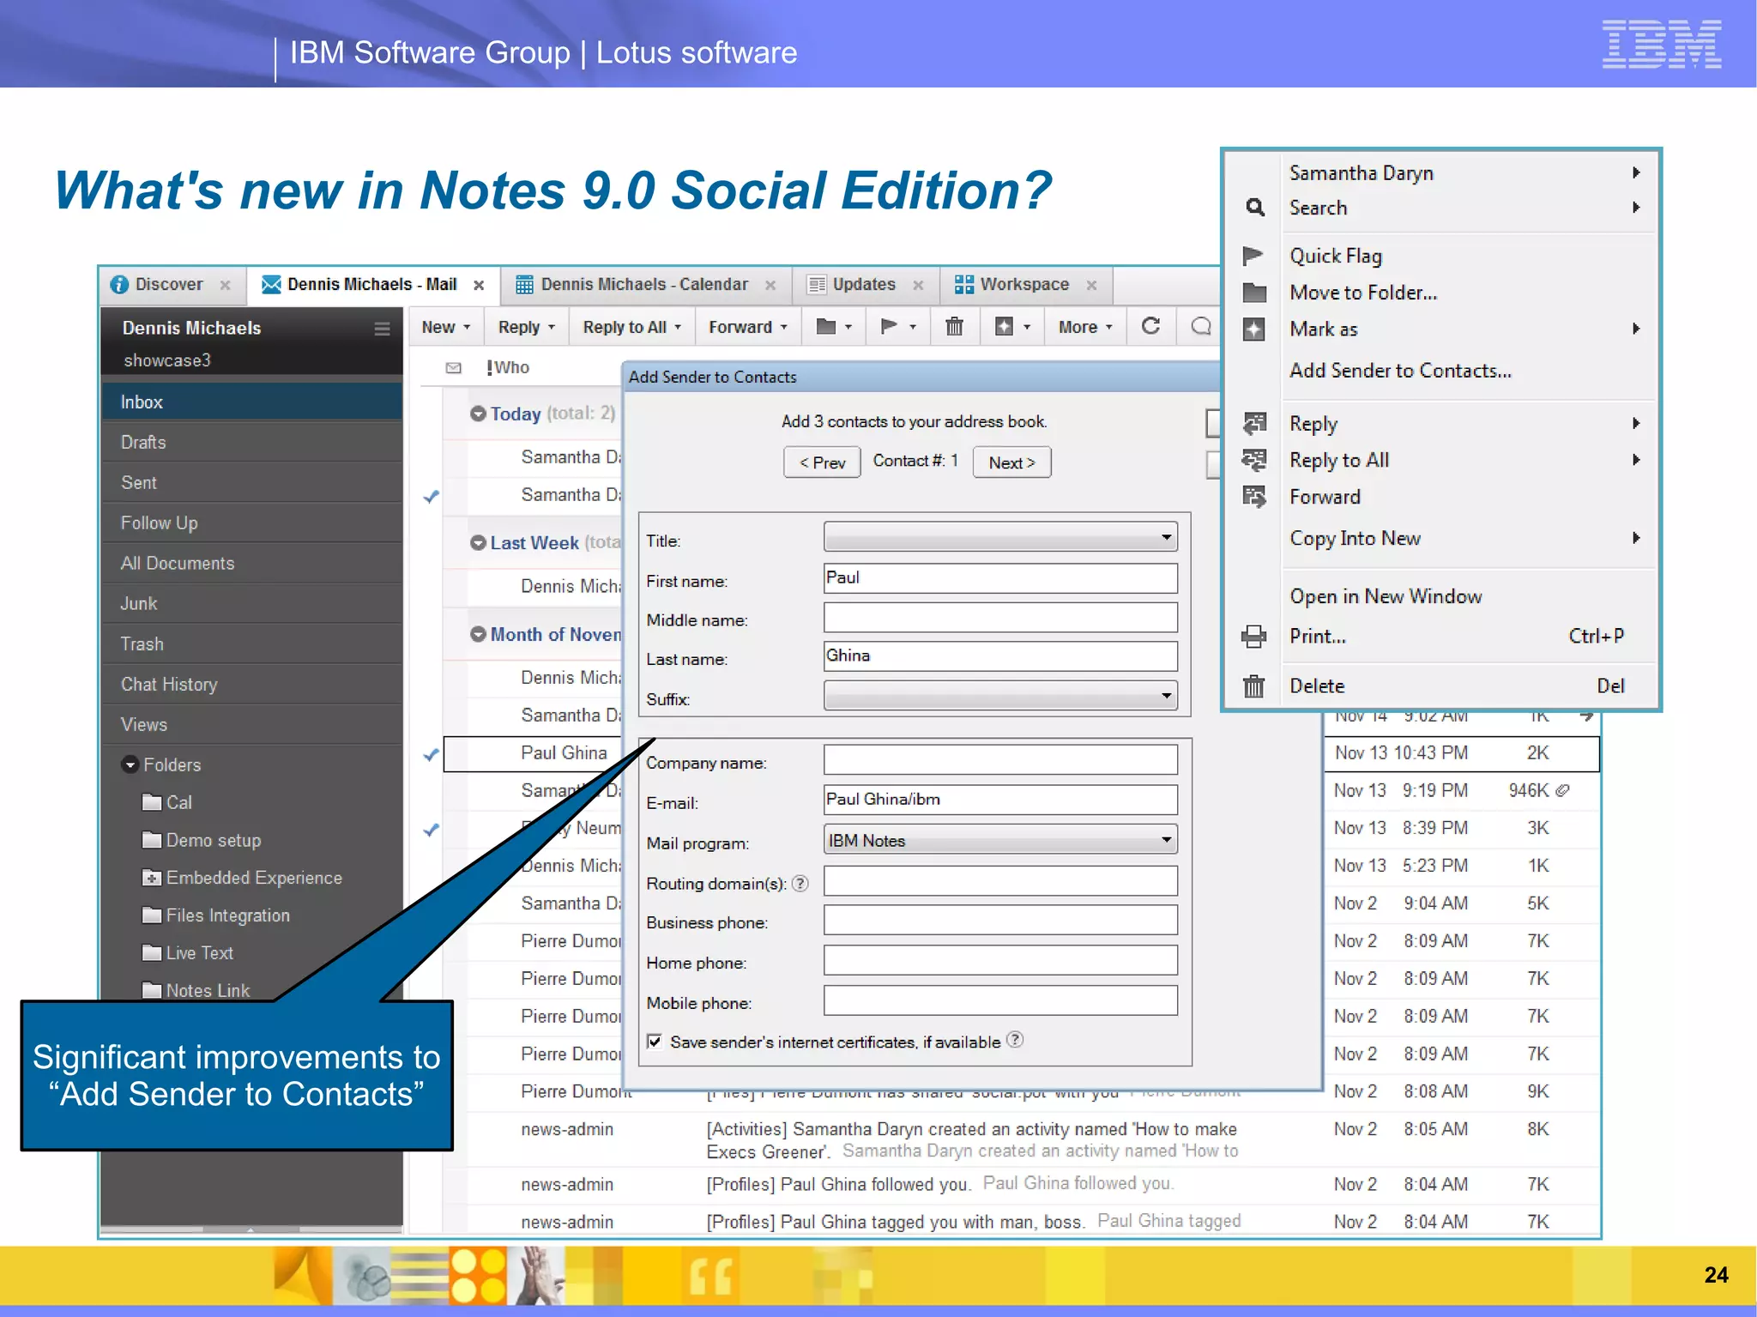Image resolution: width=1757 pixels, height=1317 pixels.
Task: Open the hamburger menu next to Dennis Michaels
Action: 383,329
